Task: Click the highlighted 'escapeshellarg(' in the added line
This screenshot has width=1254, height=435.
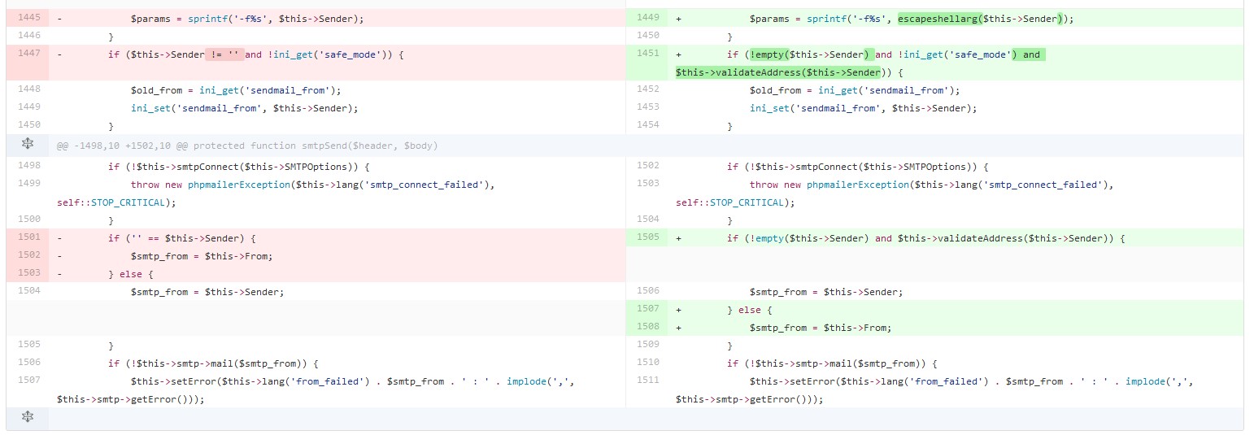Action: click(940, 19)
